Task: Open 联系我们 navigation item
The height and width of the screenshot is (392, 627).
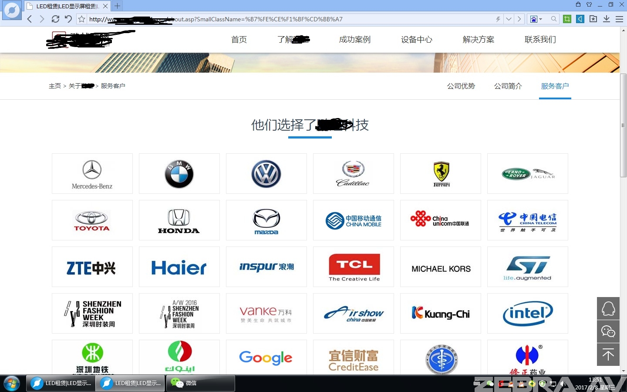Action: coord(540,40)
